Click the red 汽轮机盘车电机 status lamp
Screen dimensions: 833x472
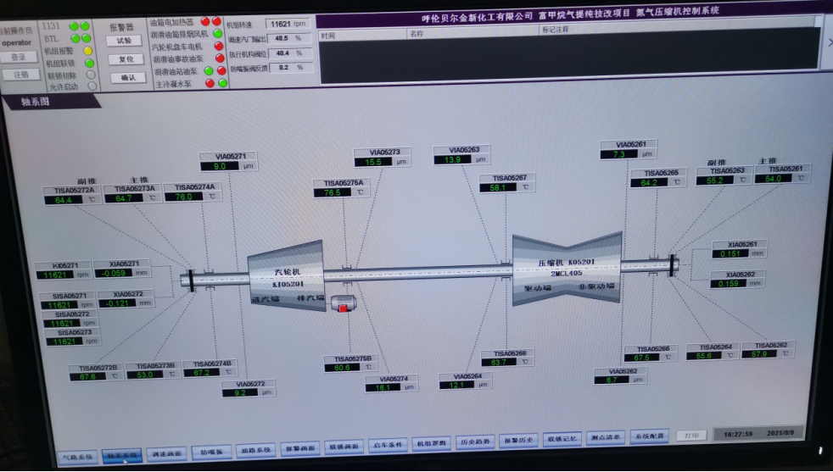click(x=218, y=47)
